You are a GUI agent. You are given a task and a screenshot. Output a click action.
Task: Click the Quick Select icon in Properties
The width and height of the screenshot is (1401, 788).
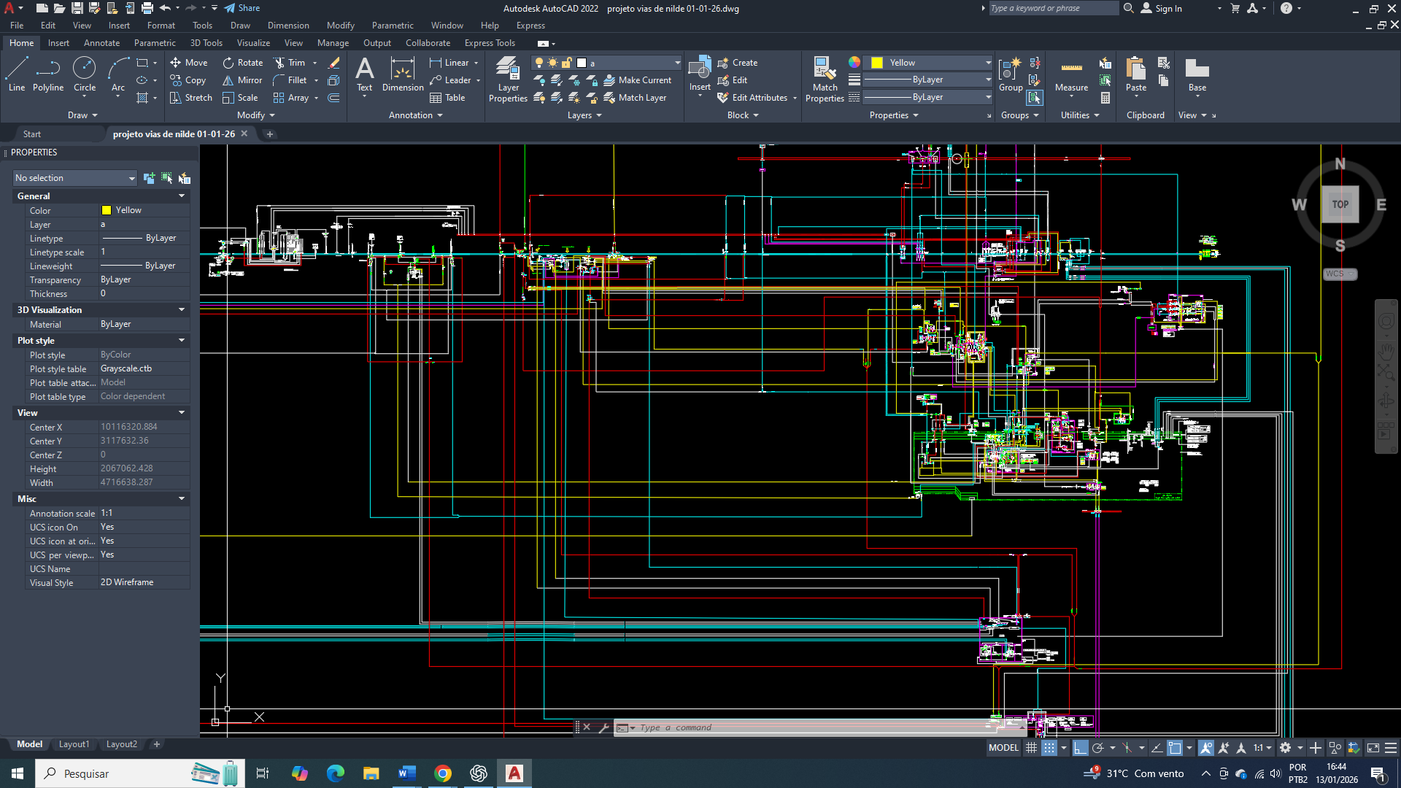[185, 178]
